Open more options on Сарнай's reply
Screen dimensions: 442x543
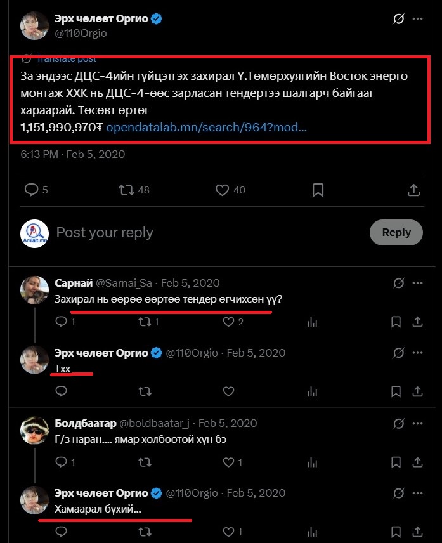point(418,282)
